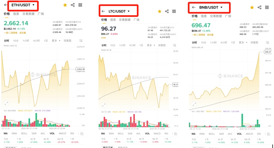Click the 96.27 price marker on LTC chart

coord(176,84)
